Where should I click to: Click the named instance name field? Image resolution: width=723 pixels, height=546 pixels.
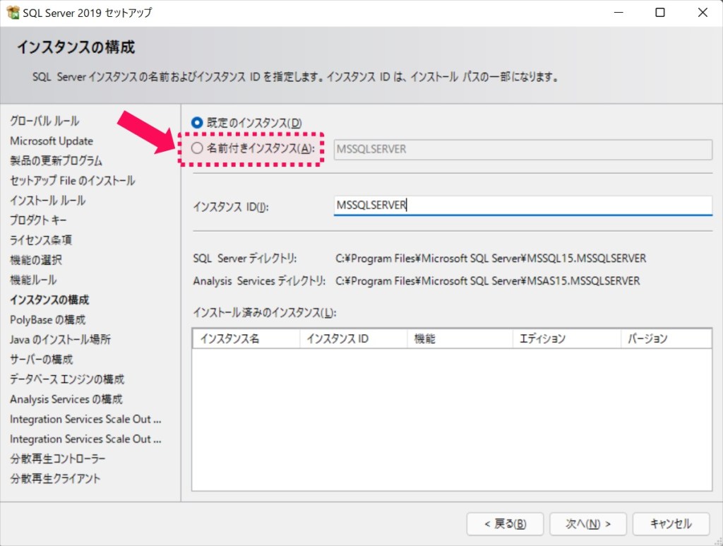pos(523,150)
